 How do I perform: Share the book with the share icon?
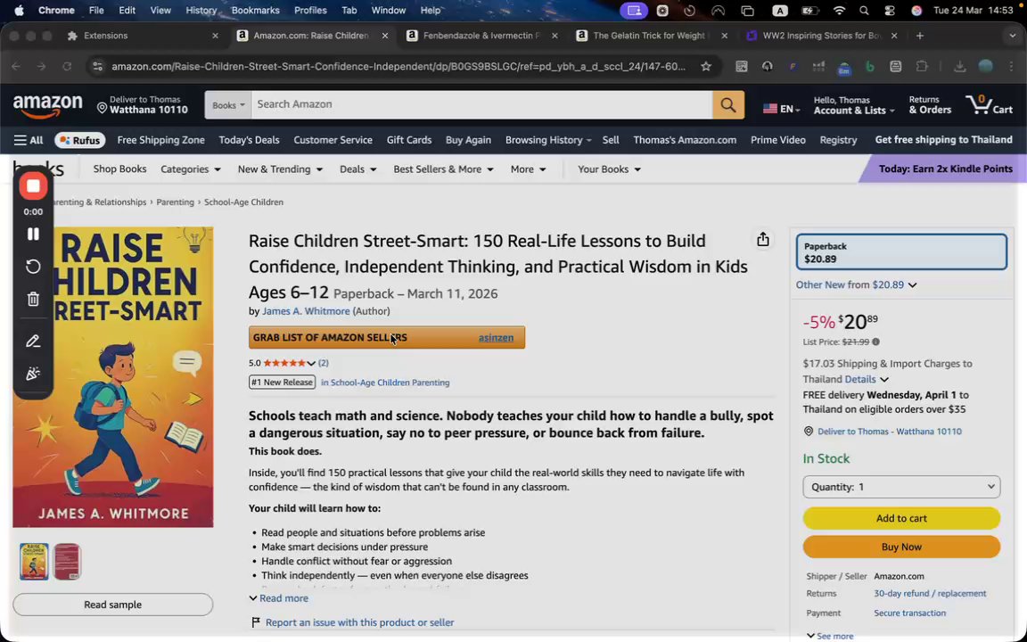tap(762, 240)
